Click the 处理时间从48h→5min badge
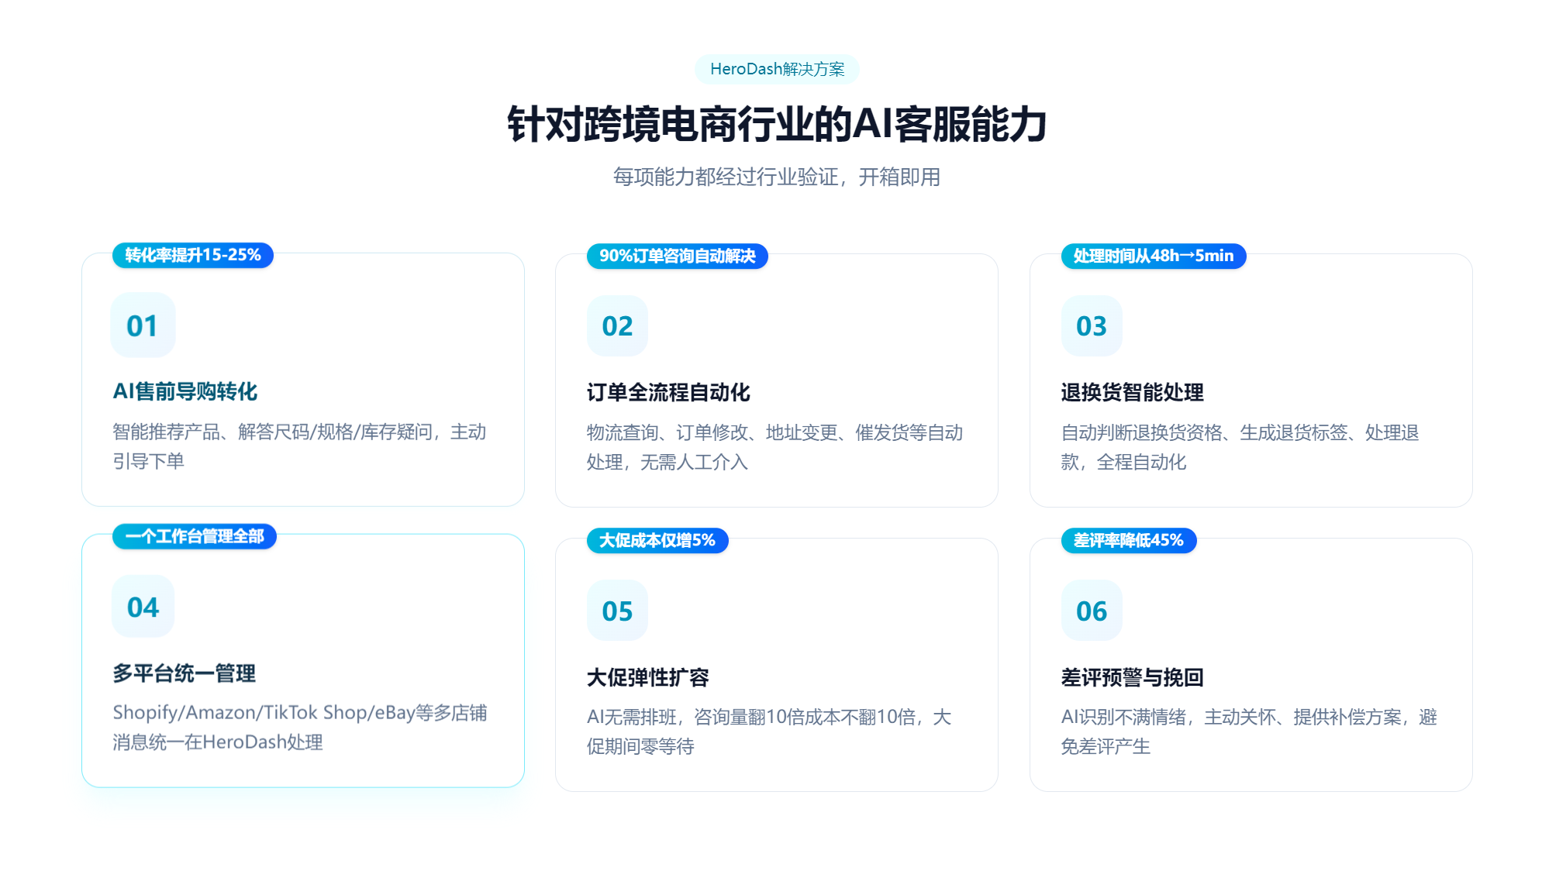This screenshot has width=1542, height=871. pos(1153,256)
